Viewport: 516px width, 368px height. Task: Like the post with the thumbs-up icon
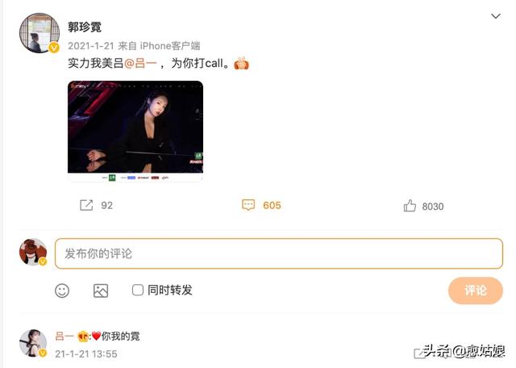pyautogui.click(x=410, y=206)
